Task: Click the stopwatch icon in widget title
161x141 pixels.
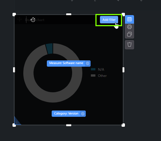Action: [x=33, y=20]
